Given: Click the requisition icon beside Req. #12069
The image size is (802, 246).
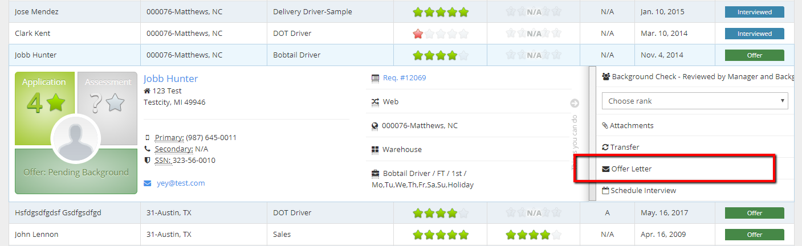Looking at the screenshot, I should (x=375, y=78).
